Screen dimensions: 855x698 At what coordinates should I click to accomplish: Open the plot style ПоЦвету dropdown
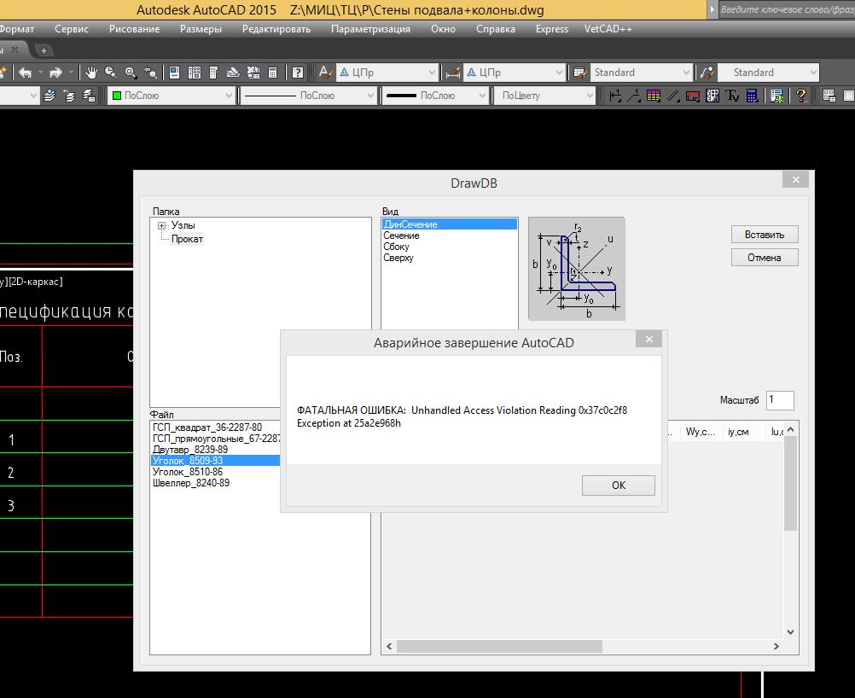[544, 96]
